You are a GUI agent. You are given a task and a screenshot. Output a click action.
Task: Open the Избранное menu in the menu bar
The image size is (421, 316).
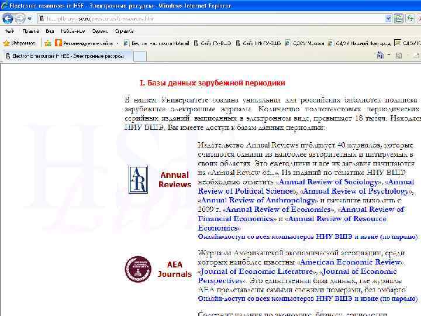pos(73,31)
